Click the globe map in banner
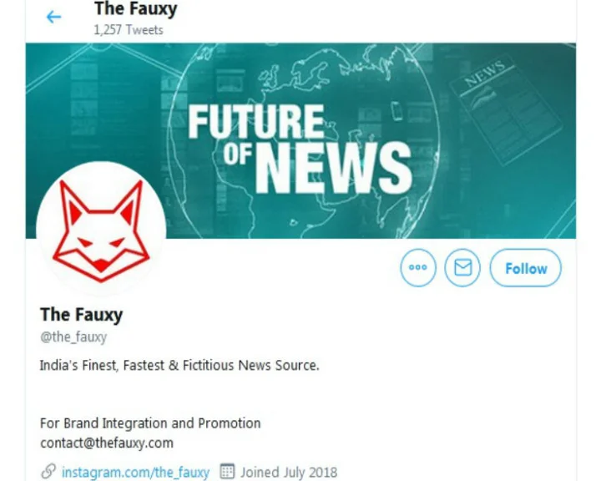This screenshot has width=601, height=481. point(303,141)
